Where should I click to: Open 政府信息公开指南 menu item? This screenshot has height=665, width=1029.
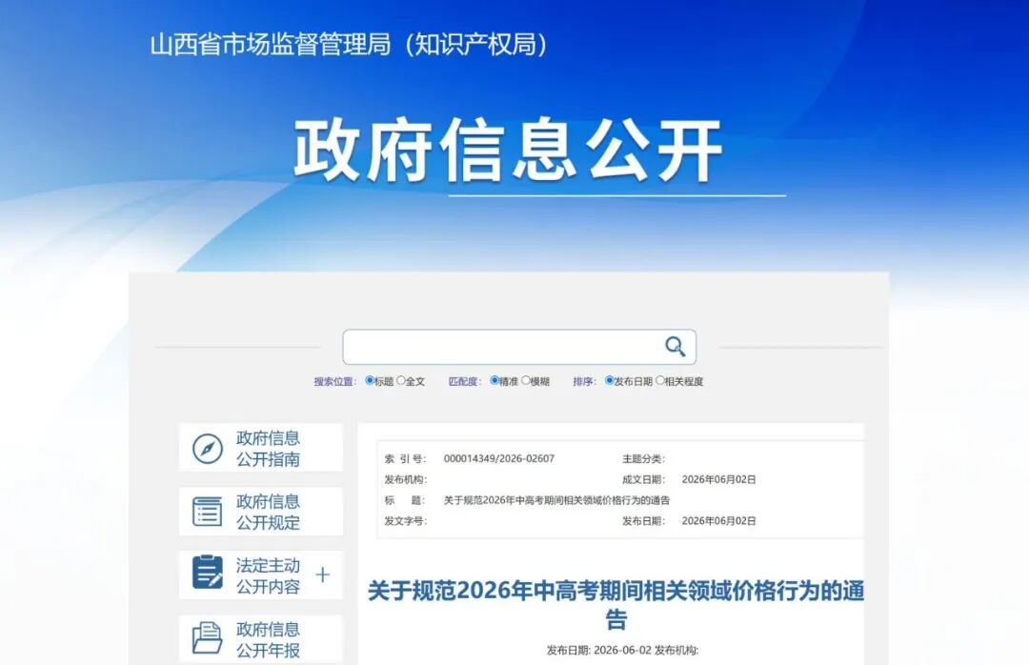260,449
